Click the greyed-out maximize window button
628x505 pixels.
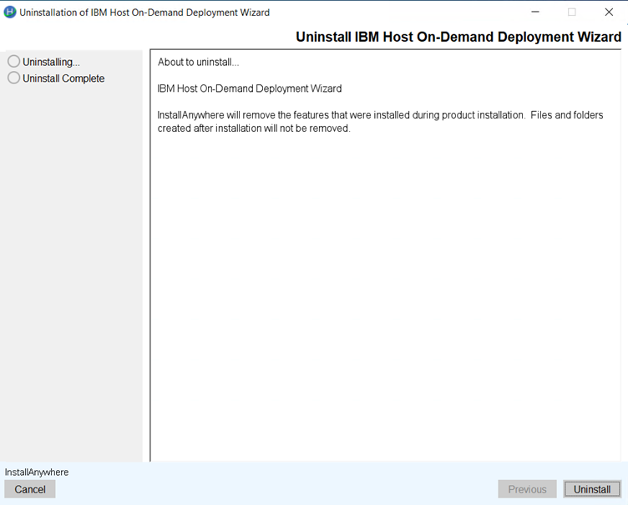point(572,13)
